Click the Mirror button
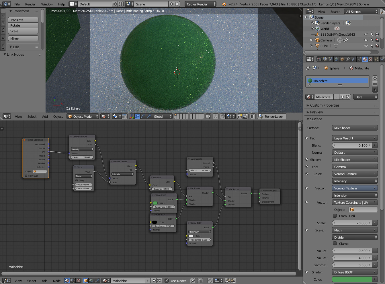This screenshot has height=284, width=385. 23,38
